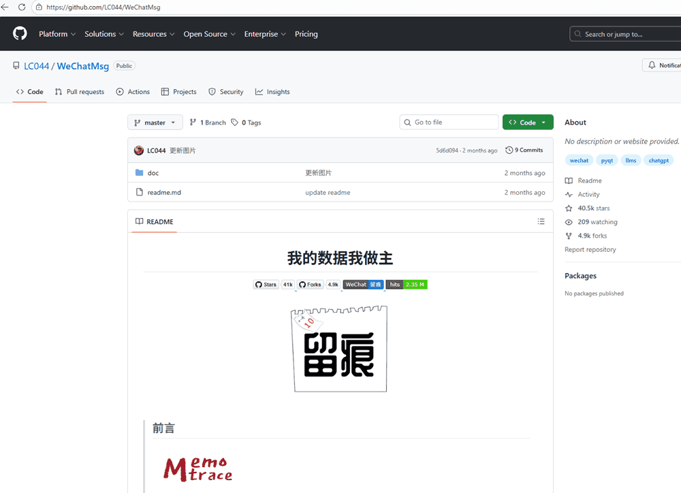Click the readme.md file icon
681x493 pixels.
click(139, 193)
